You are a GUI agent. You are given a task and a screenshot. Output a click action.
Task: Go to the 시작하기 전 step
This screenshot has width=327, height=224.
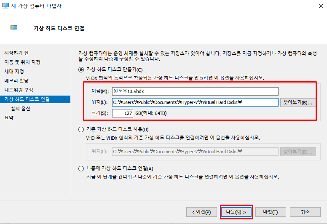click(x=16, y=53)
